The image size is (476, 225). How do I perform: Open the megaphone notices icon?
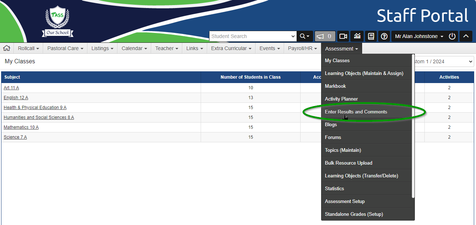(x=325, y=36)
